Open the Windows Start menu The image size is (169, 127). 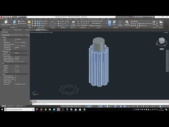click(2, 109)
